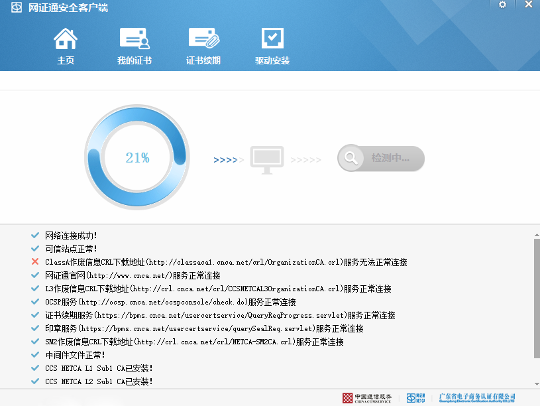Open the 主页 home icon
This screenshot has height=406, width=540.
66,40
